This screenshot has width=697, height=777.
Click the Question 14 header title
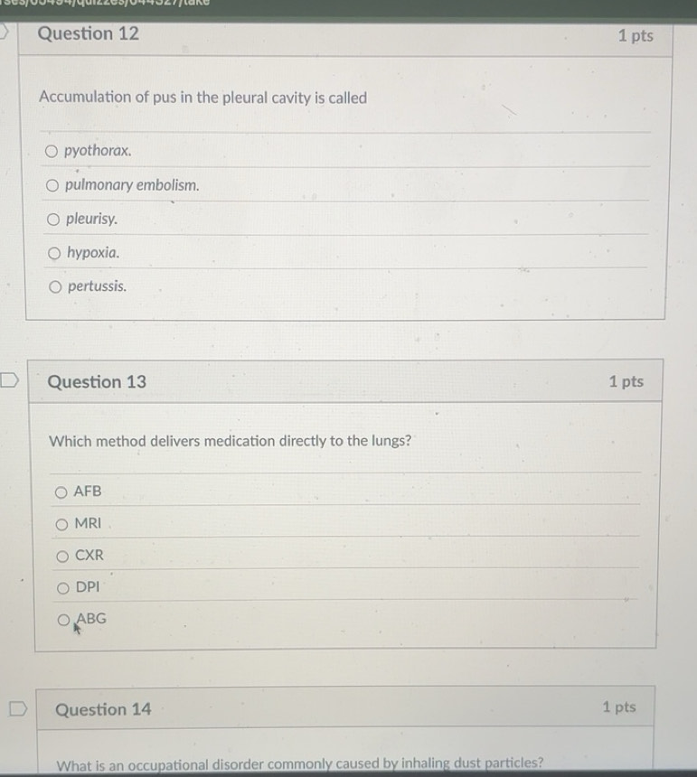[x=103, y=709]
